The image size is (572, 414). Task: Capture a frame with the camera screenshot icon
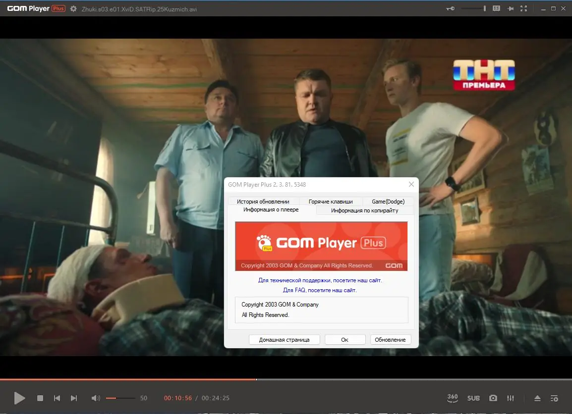[x=493, y=398]
